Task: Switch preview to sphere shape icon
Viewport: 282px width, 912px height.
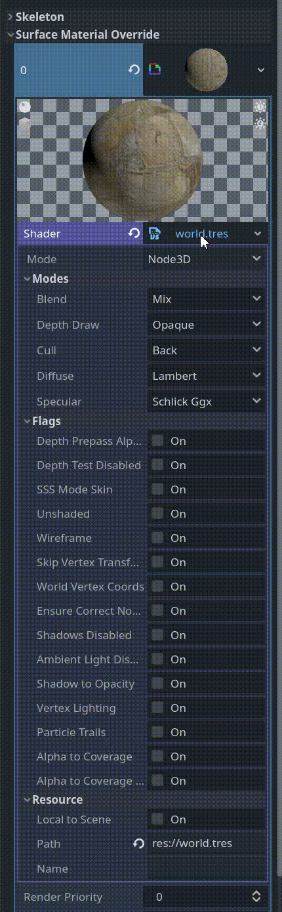Action: click(x=24, y=107)
